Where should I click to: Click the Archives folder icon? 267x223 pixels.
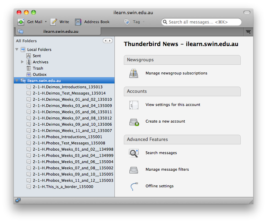tap(29, 62)
